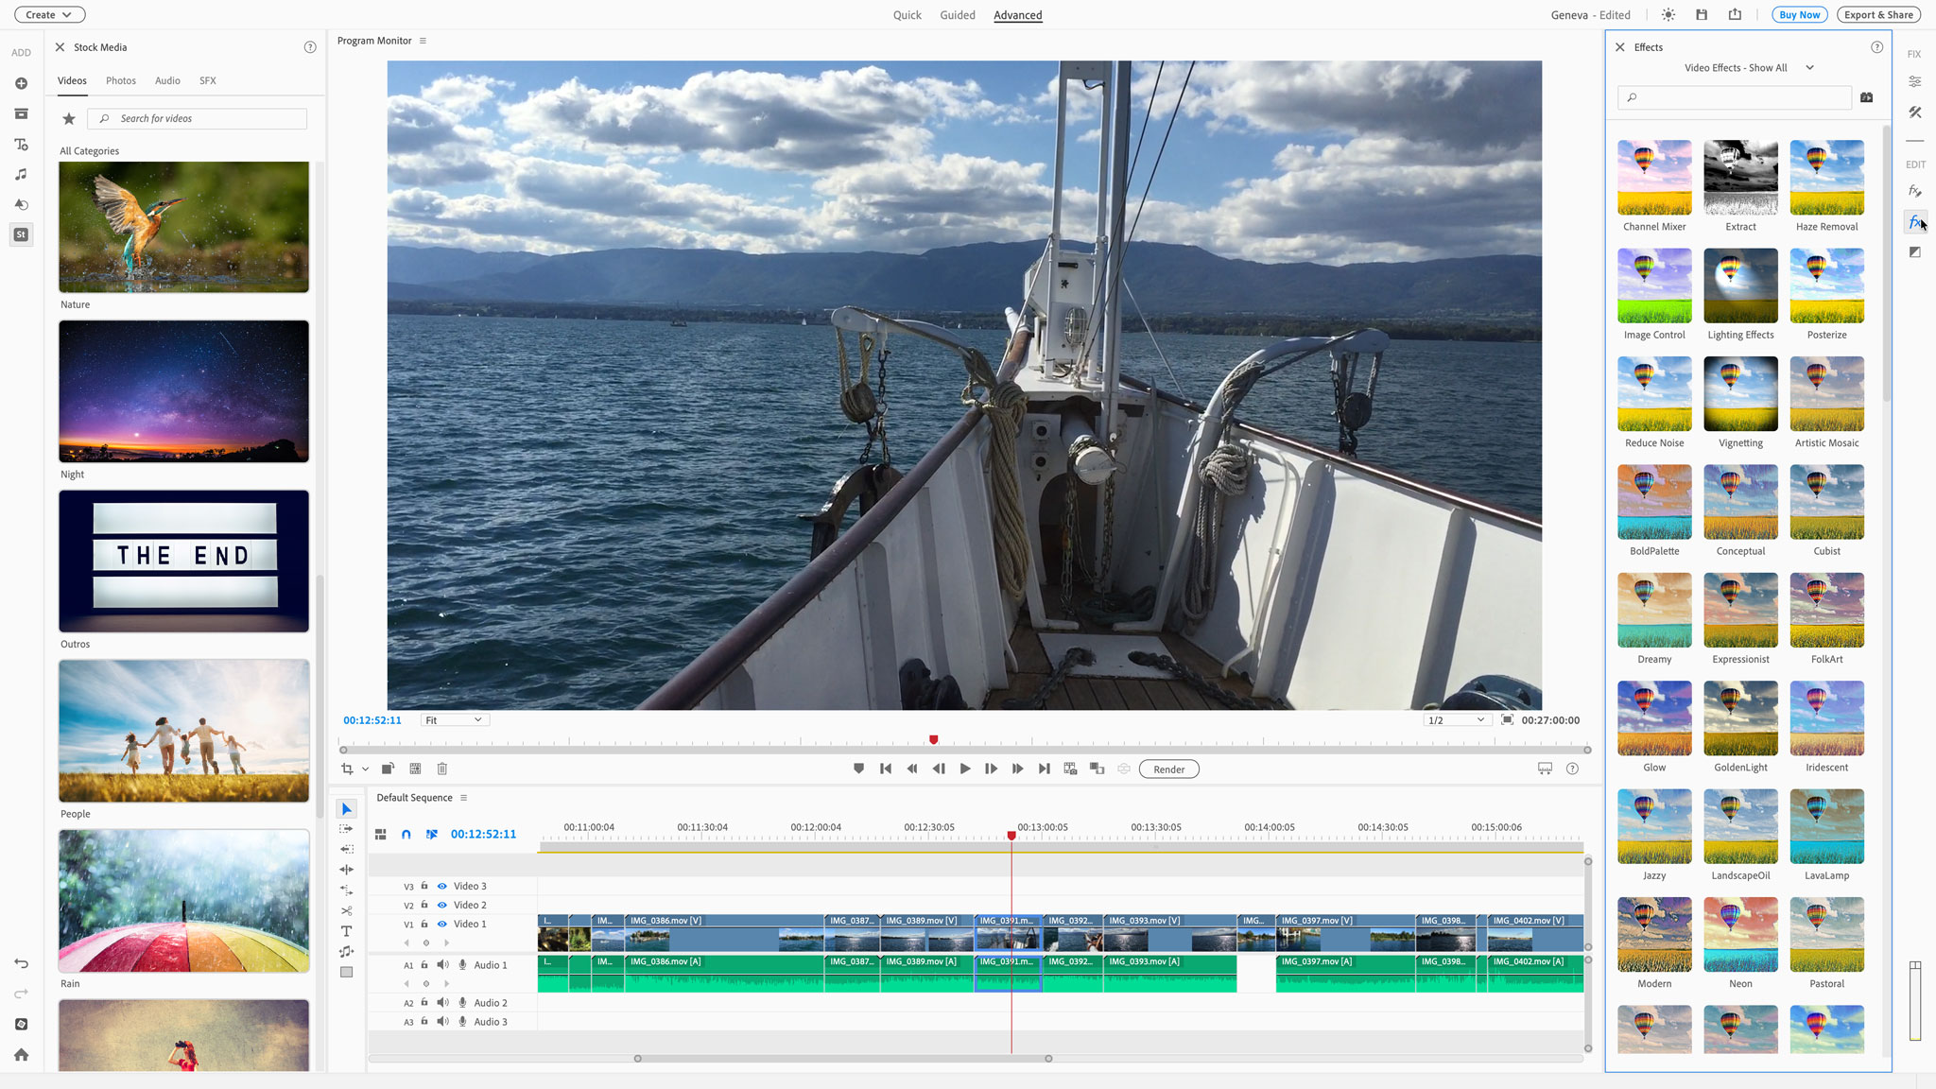The image size is (1936, 1089).
Task: Open the music remix tool icon
Action: tap(346, 952)
